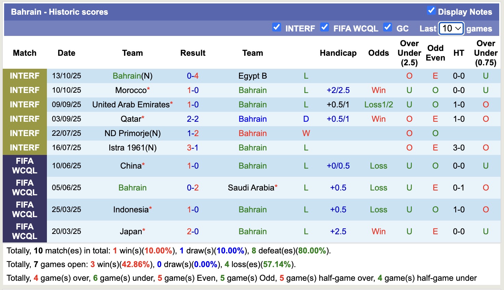This screenshot has height=290, width=504.
Task: Toggle the INTERF filter checkbox
Action: point(277,28)
